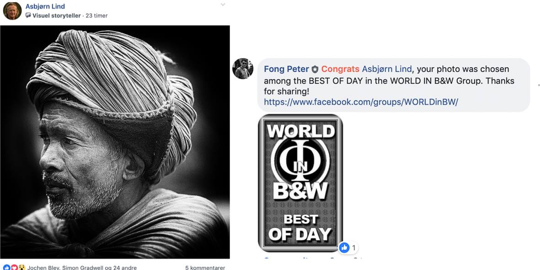Click the Wow emoji reaction icon
Image resolution: width=540 pixels, height=270 pixels.
tap(21, 268)
